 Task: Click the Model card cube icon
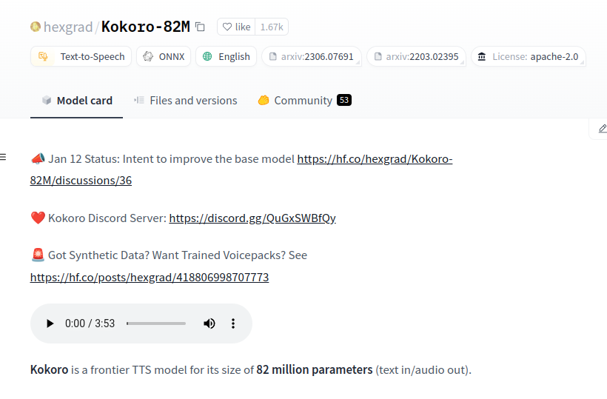(x=47, y=100)
